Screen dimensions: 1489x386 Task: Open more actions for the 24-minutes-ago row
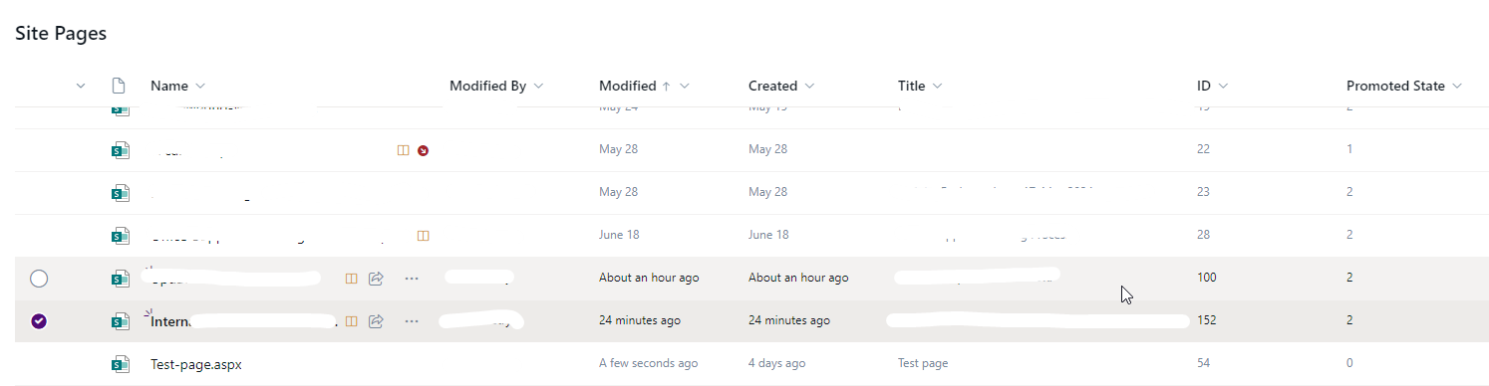(412, 321)
